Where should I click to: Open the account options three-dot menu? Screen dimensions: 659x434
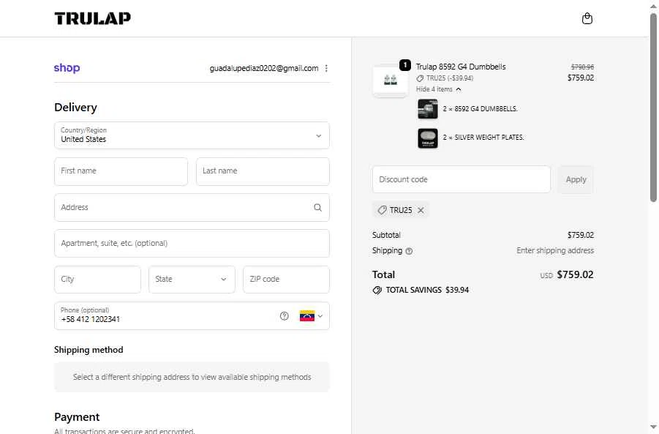click(326, 68)
